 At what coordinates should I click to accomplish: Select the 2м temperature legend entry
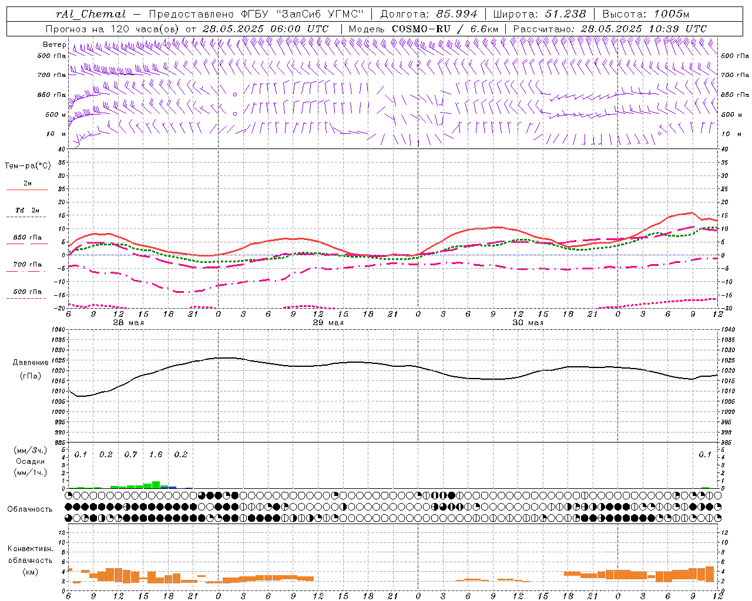[x=27, y=184]
